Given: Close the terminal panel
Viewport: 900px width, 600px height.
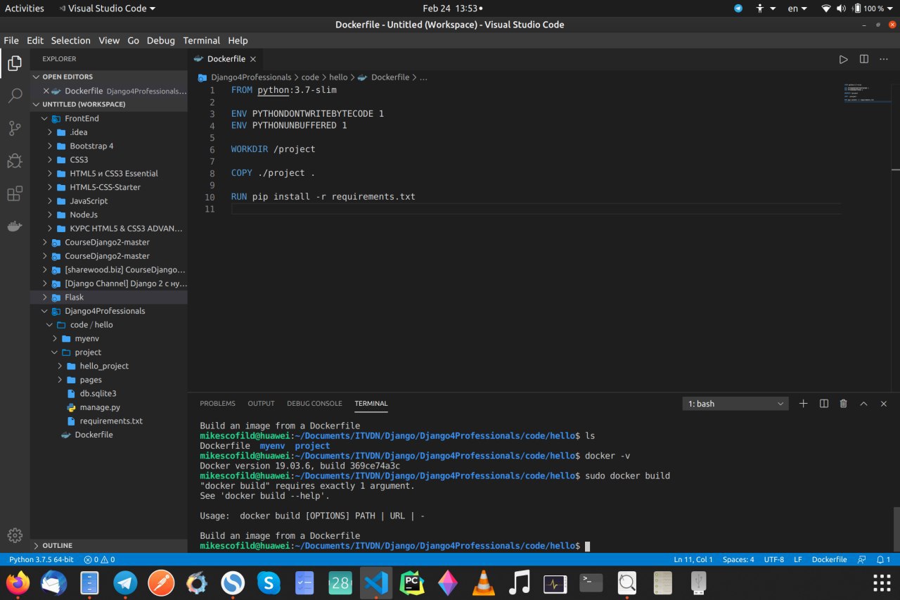Looking at the screenshot, I should click(884, 403).
